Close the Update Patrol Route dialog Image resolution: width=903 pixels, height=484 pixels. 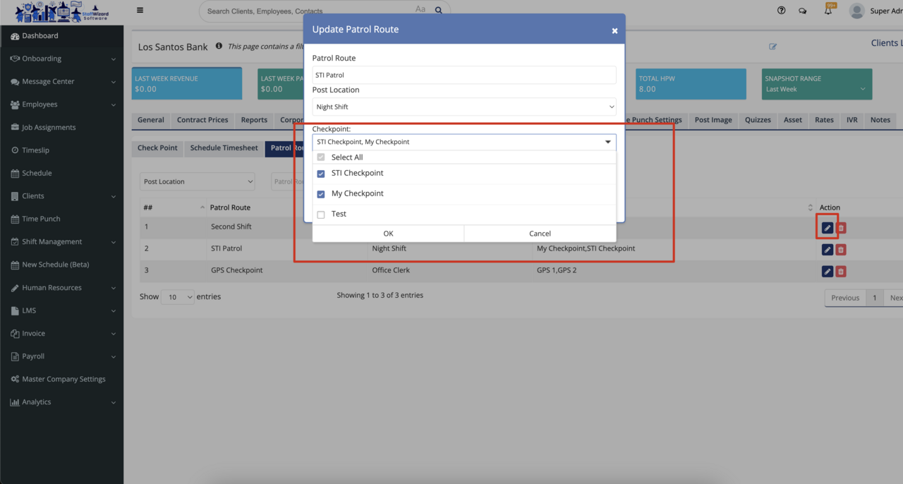(x=614, y=30)
